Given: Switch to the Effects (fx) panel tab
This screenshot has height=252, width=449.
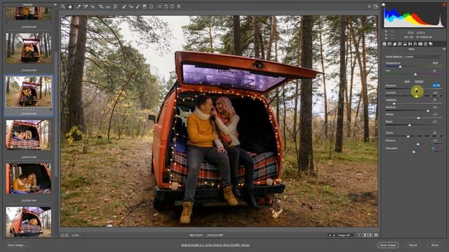Looking at the screenshot, I should (415, 44).
